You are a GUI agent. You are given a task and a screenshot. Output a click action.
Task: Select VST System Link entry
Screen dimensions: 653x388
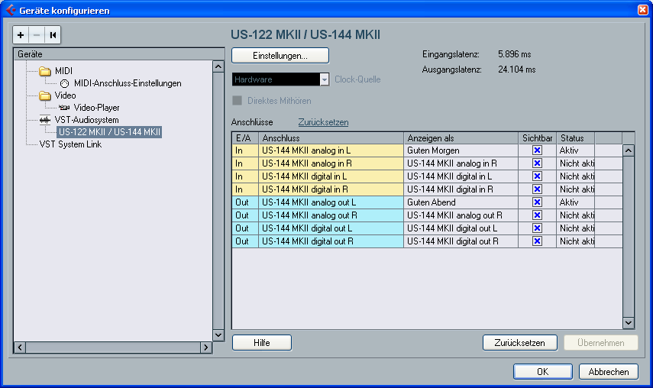coord(70,144)
